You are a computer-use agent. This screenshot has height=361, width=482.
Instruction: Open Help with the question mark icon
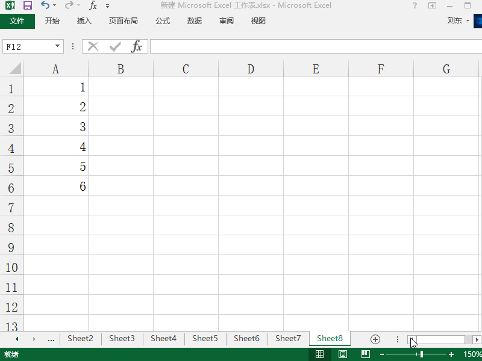pyautogui.click(x=414, y=5)
